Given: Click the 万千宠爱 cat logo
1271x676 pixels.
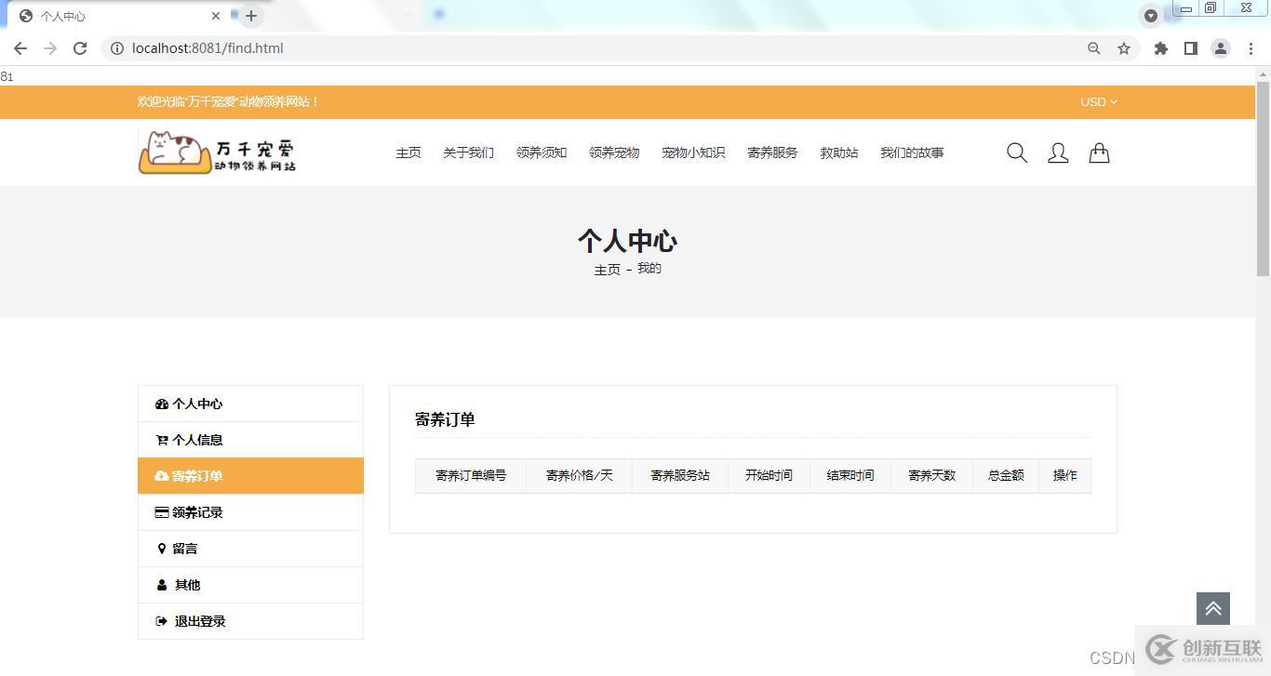Looking at the screenshot, I should [217, 152].
